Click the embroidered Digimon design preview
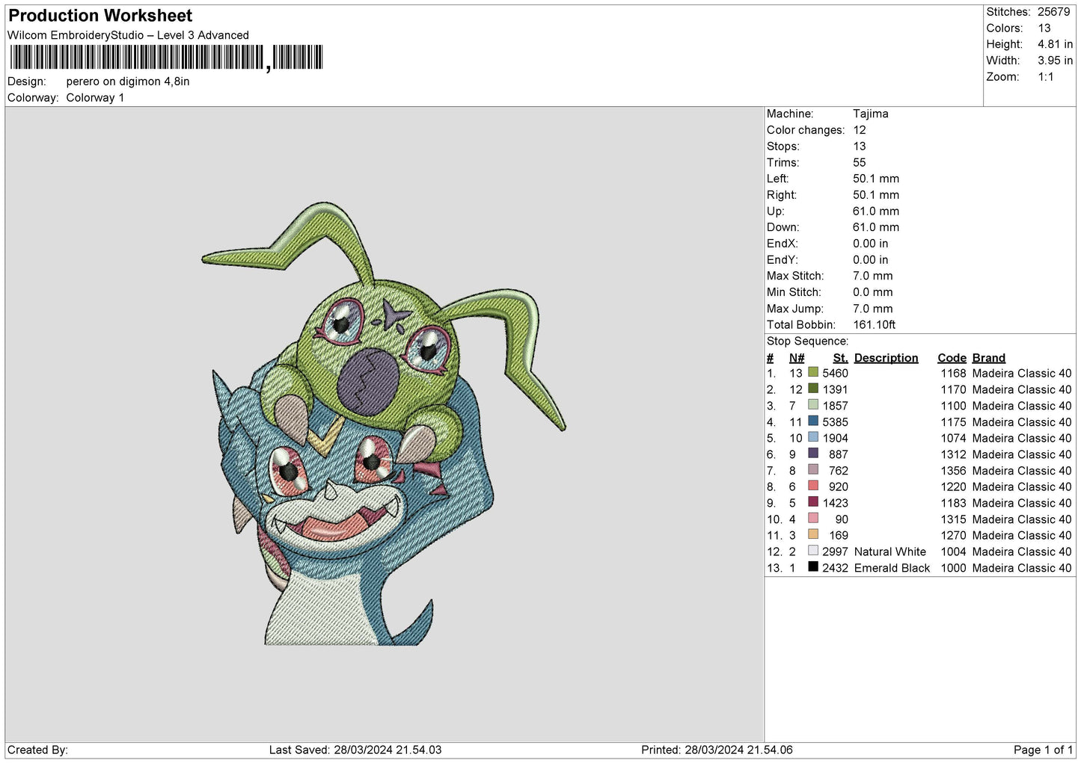Screen dimensions: 1081x763 (x=384, y=424)
